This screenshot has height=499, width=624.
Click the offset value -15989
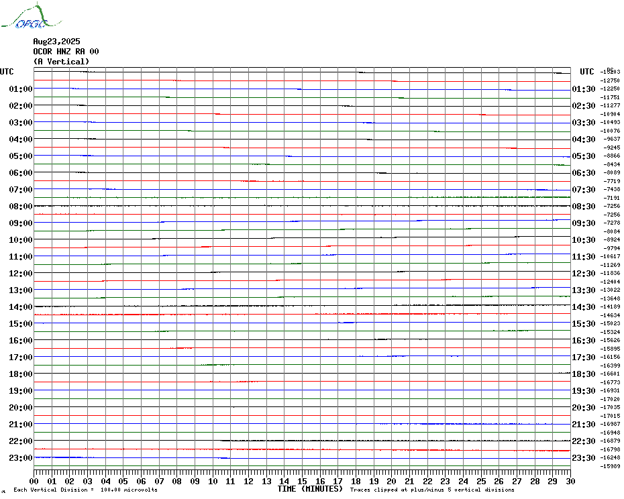[610, 466]
